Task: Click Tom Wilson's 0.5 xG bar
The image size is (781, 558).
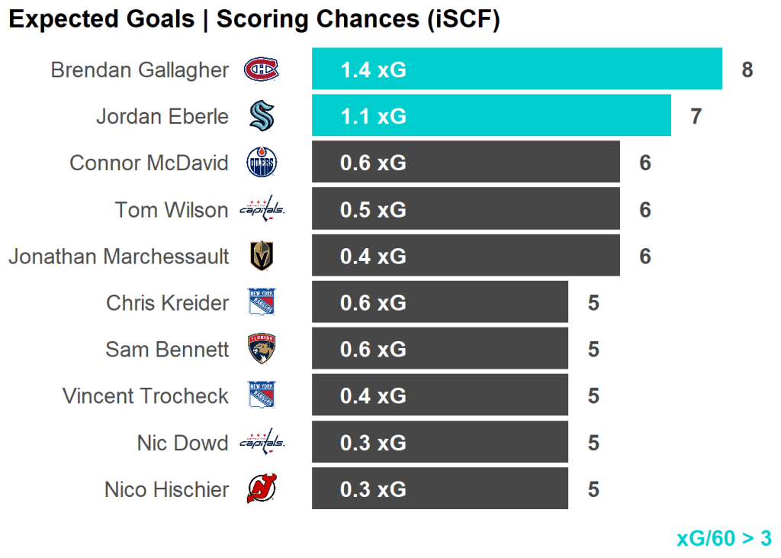Action: 465,209
